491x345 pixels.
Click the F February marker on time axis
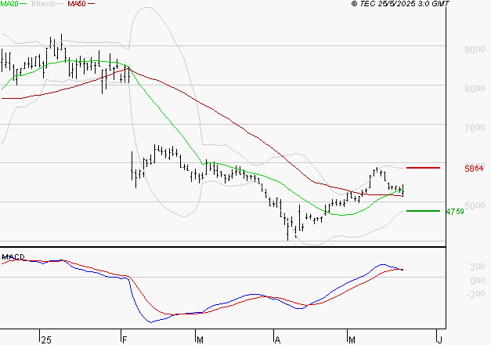point(125,340)
